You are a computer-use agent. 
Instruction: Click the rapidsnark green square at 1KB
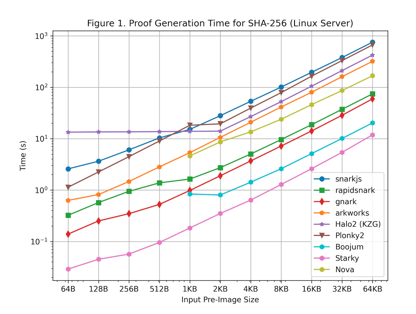pos(190,179)
